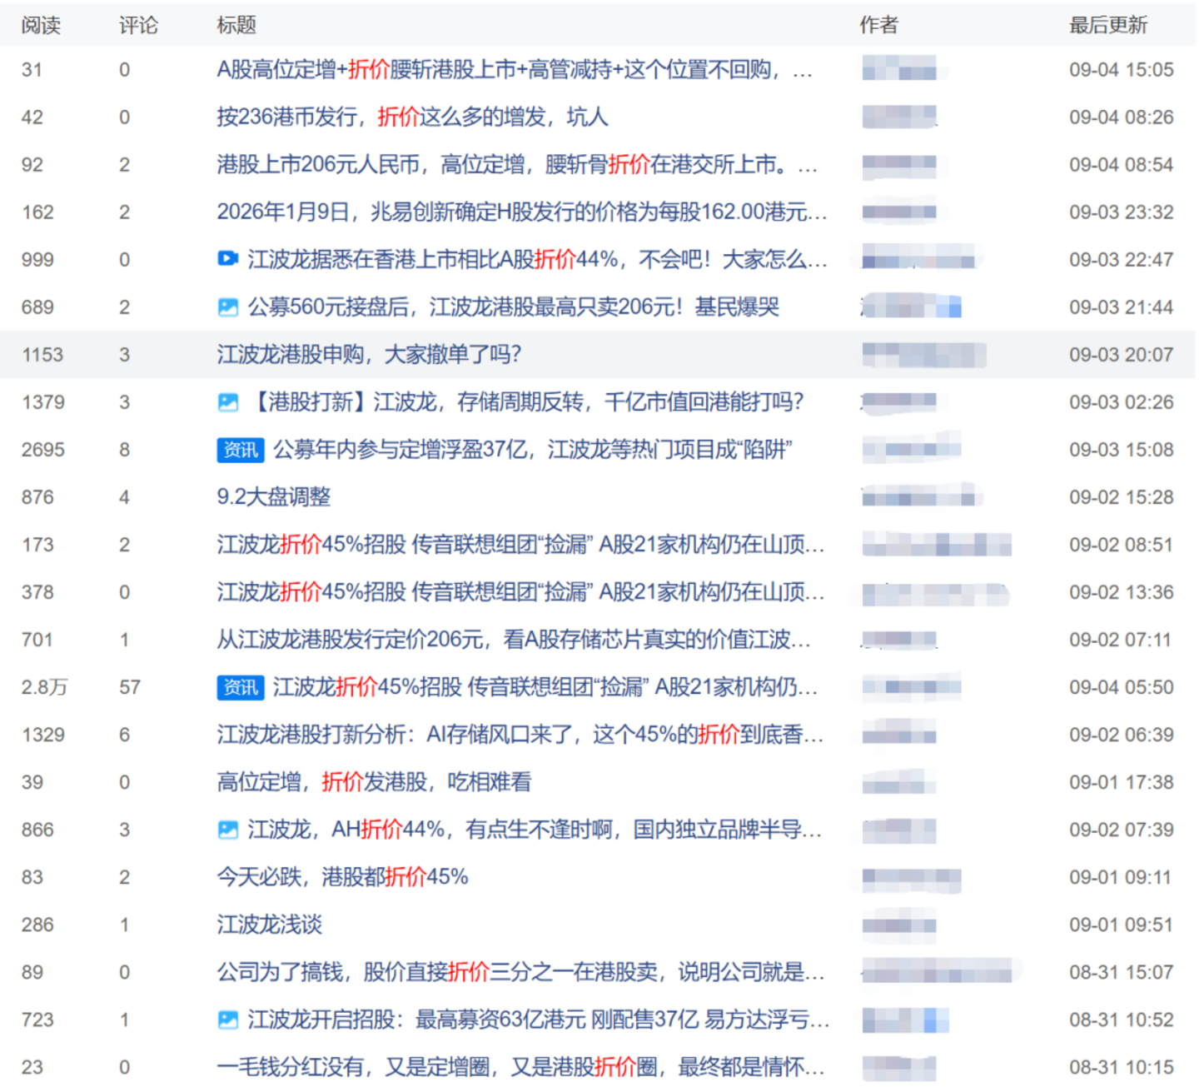Image resolution: width=1199 pixels, height=1087 pixels.
Task: Open post A股高位定增+折价腰斩港股上市
Action: click(515, 69)
